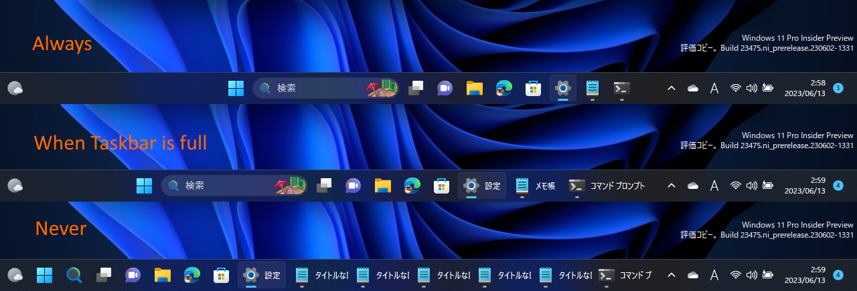Open Microsoft Store in When Taskbar is full bar
This screenshot has width=857, height=291.
click(x=441, y=186)
